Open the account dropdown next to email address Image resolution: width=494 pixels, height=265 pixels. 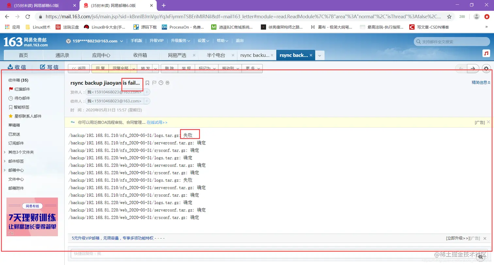(x=122, y=41)
